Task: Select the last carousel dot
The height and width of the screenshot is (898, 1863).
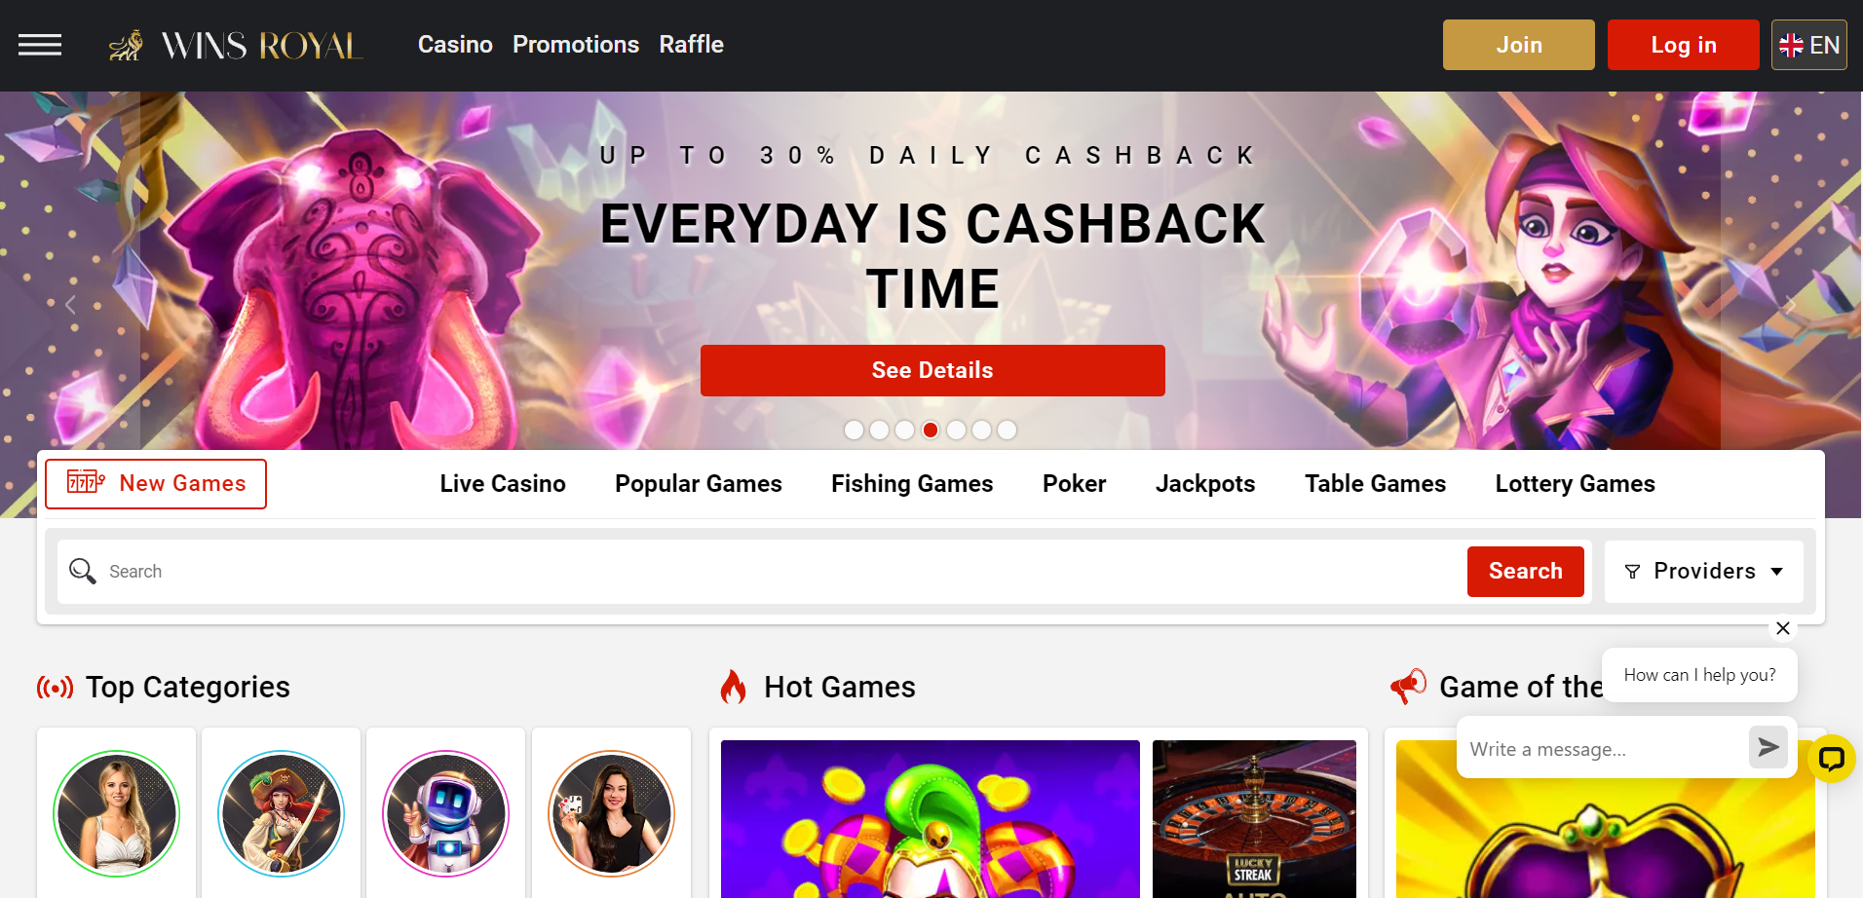Action: coord(1007,430)
